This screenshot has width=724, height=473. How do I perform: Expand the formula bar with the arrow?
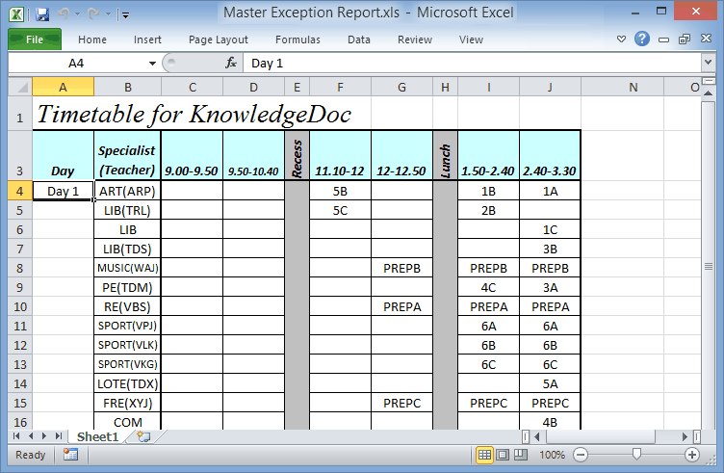(708, 62)
